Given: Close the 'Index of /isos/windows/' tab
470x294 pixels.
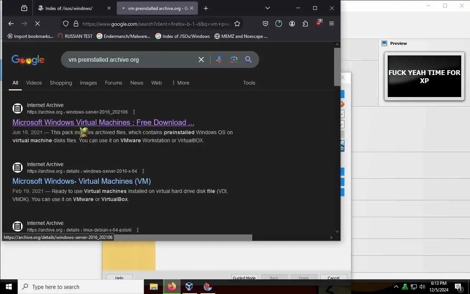Looking at the screenshot, I should pyautogui.click(x=109, y=8).
